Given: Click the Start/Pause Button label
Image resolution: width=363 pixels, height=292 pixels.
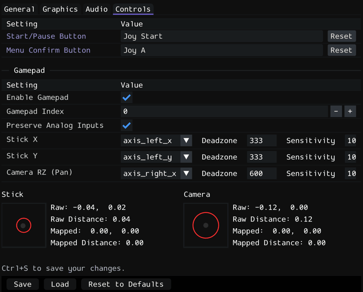Looking at the screenshot, I should (x=46, y=36).
